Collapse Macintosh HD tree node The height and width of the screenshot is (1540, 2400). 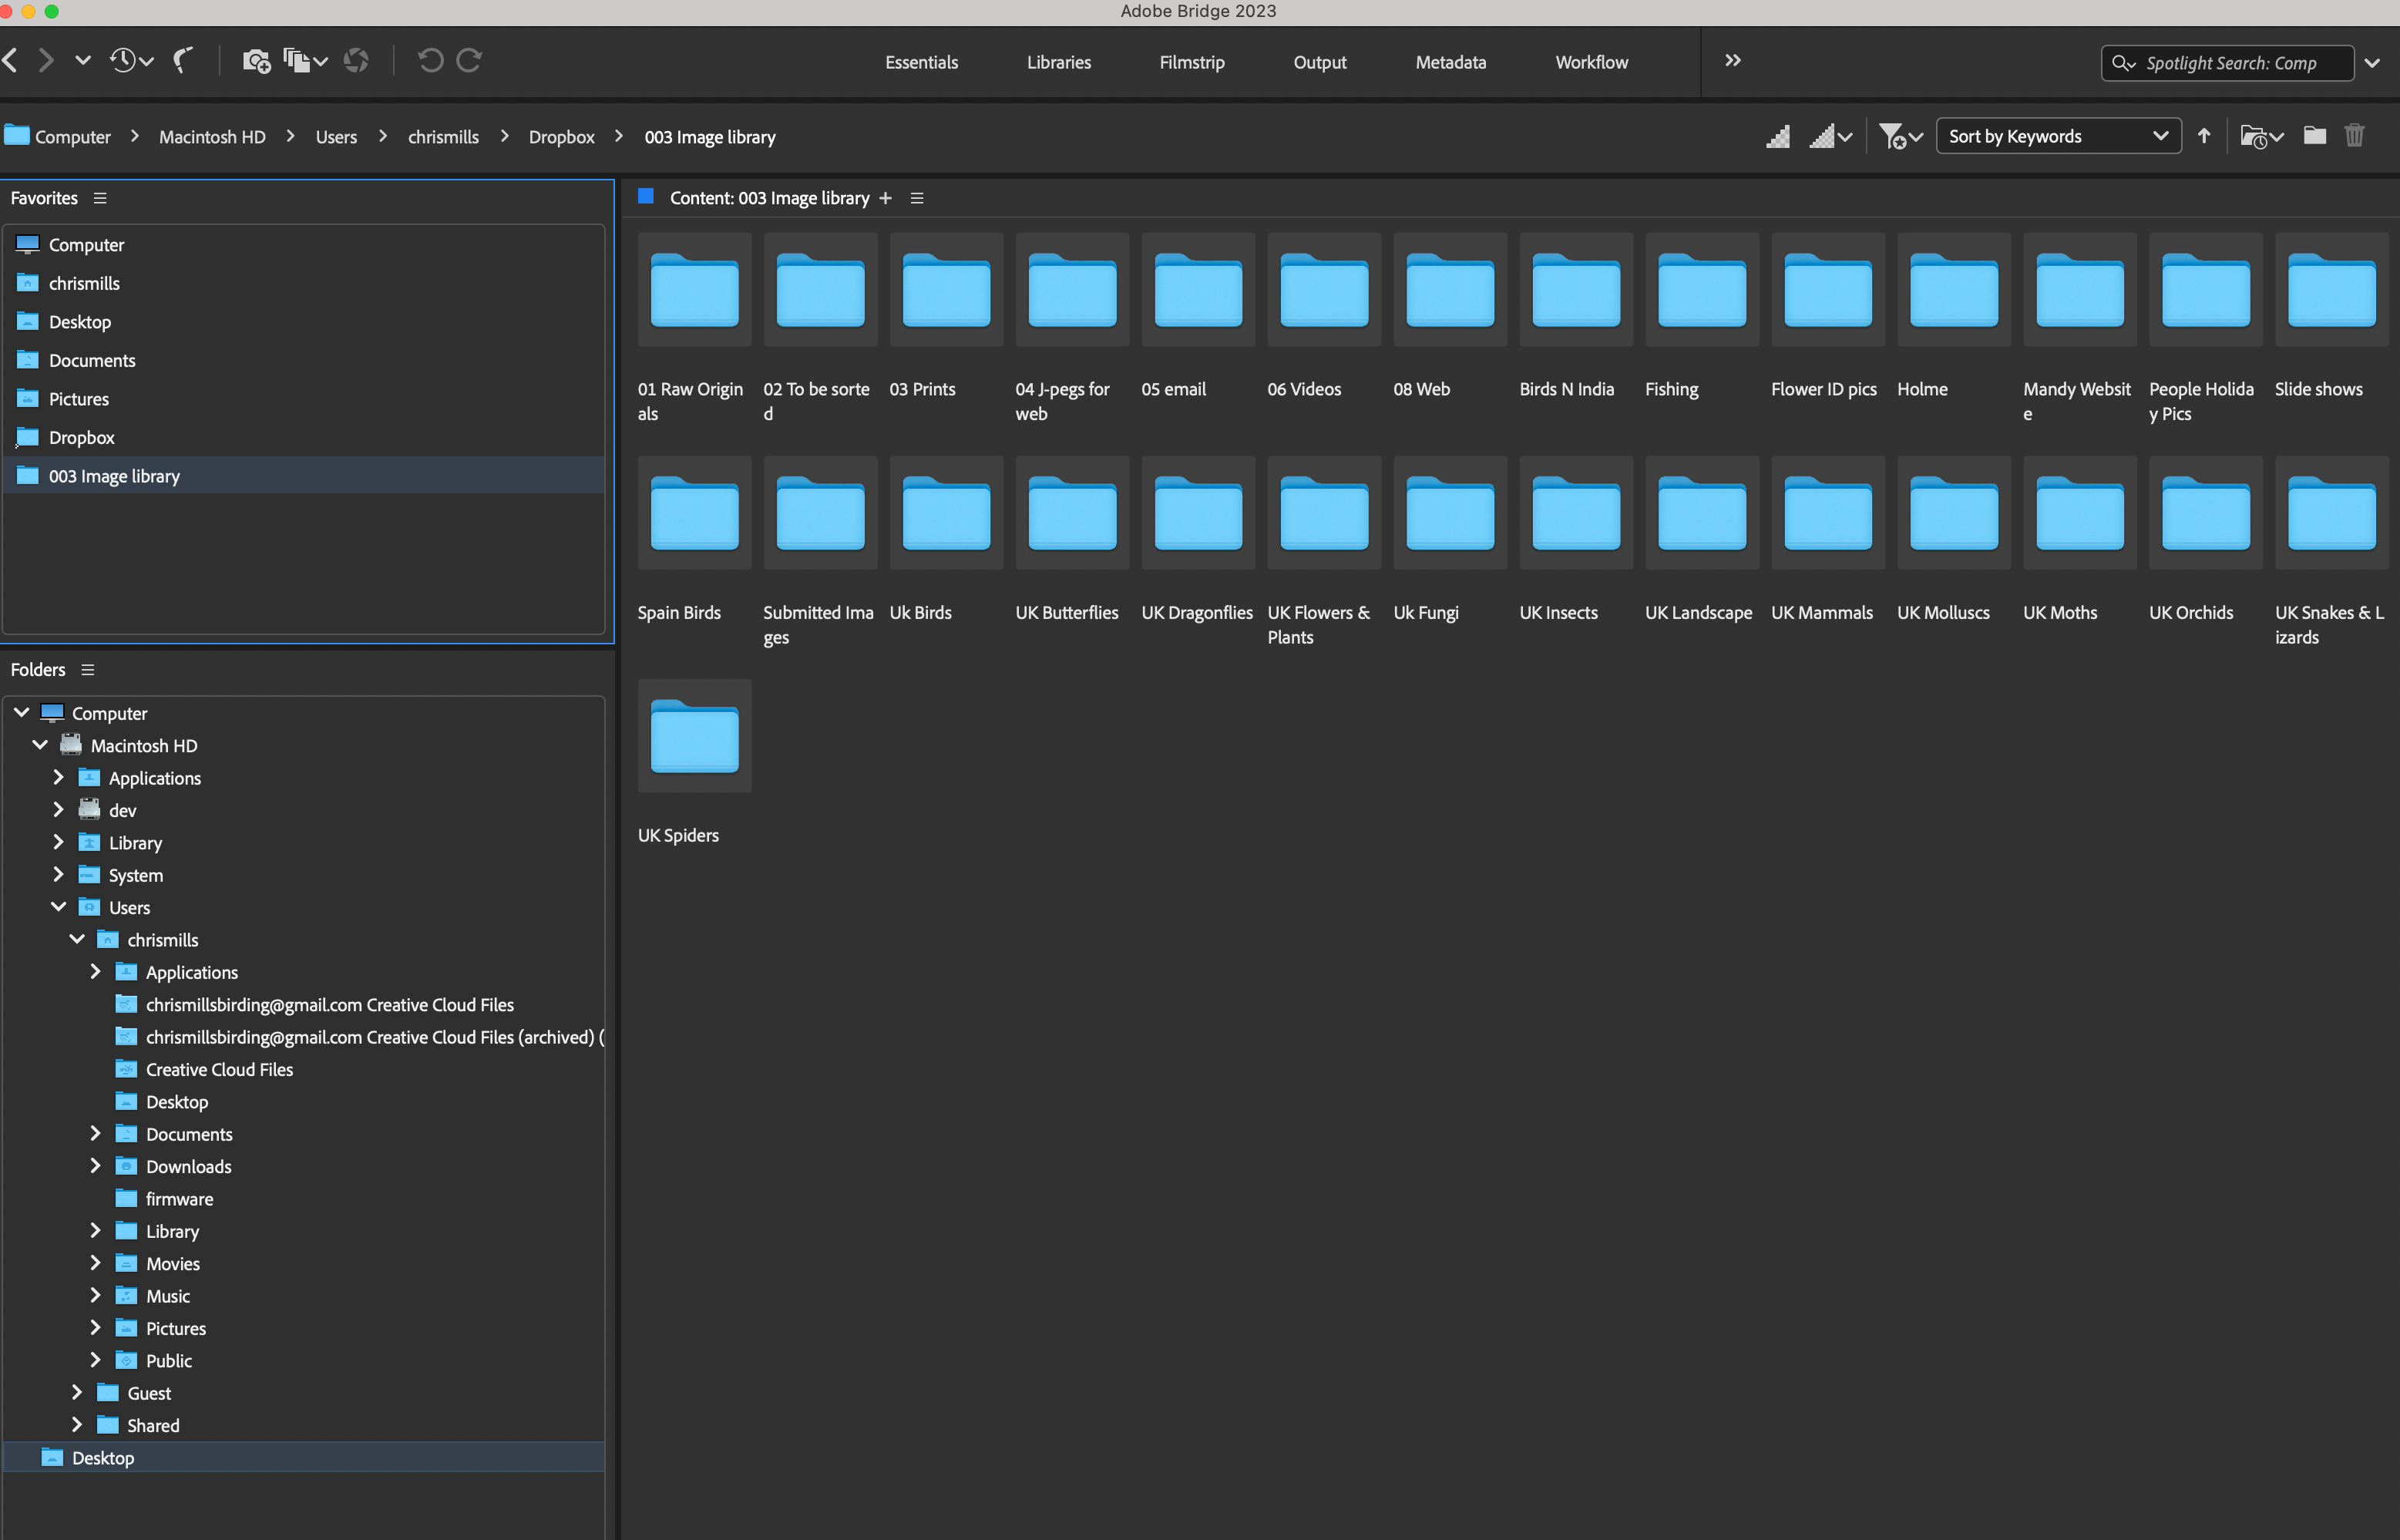point(40,744)
